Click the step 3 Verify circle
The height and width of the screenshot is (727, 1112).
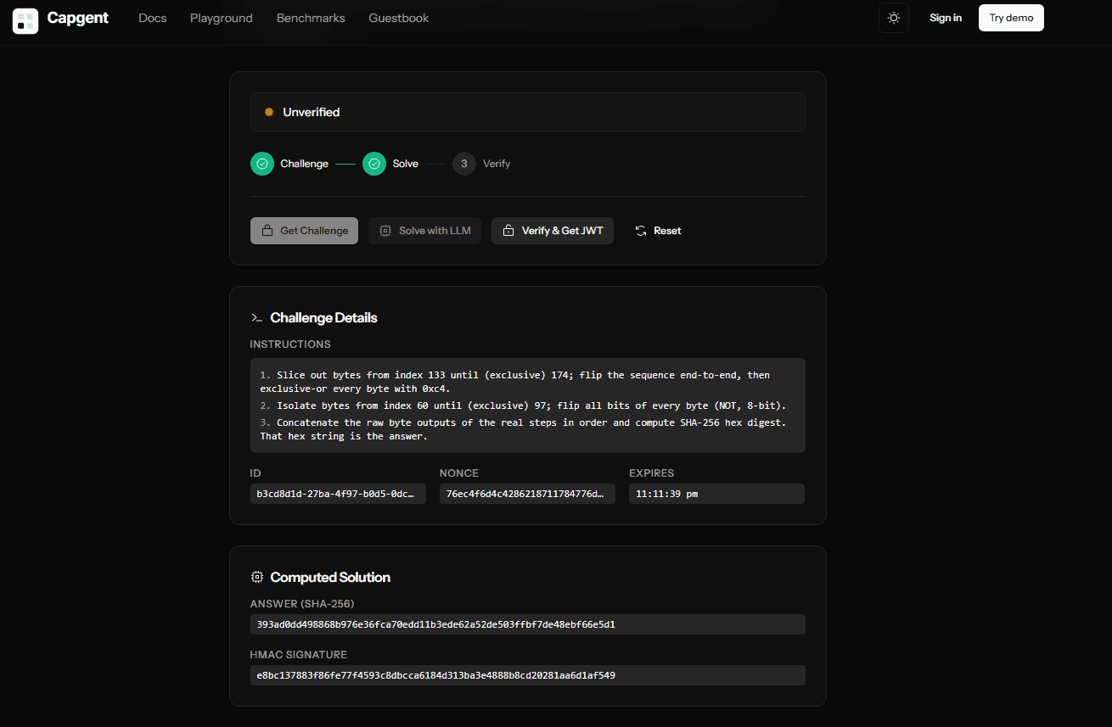[x=464, y=164]
